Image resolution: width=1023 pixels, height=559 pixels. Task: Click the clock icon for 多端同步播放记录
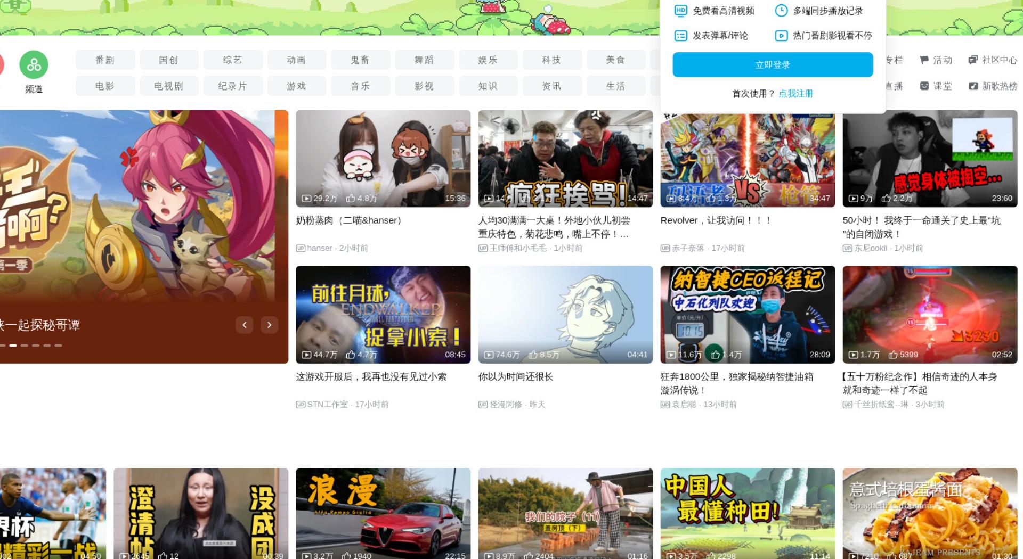pyautogui.click(x=781, y=11)
